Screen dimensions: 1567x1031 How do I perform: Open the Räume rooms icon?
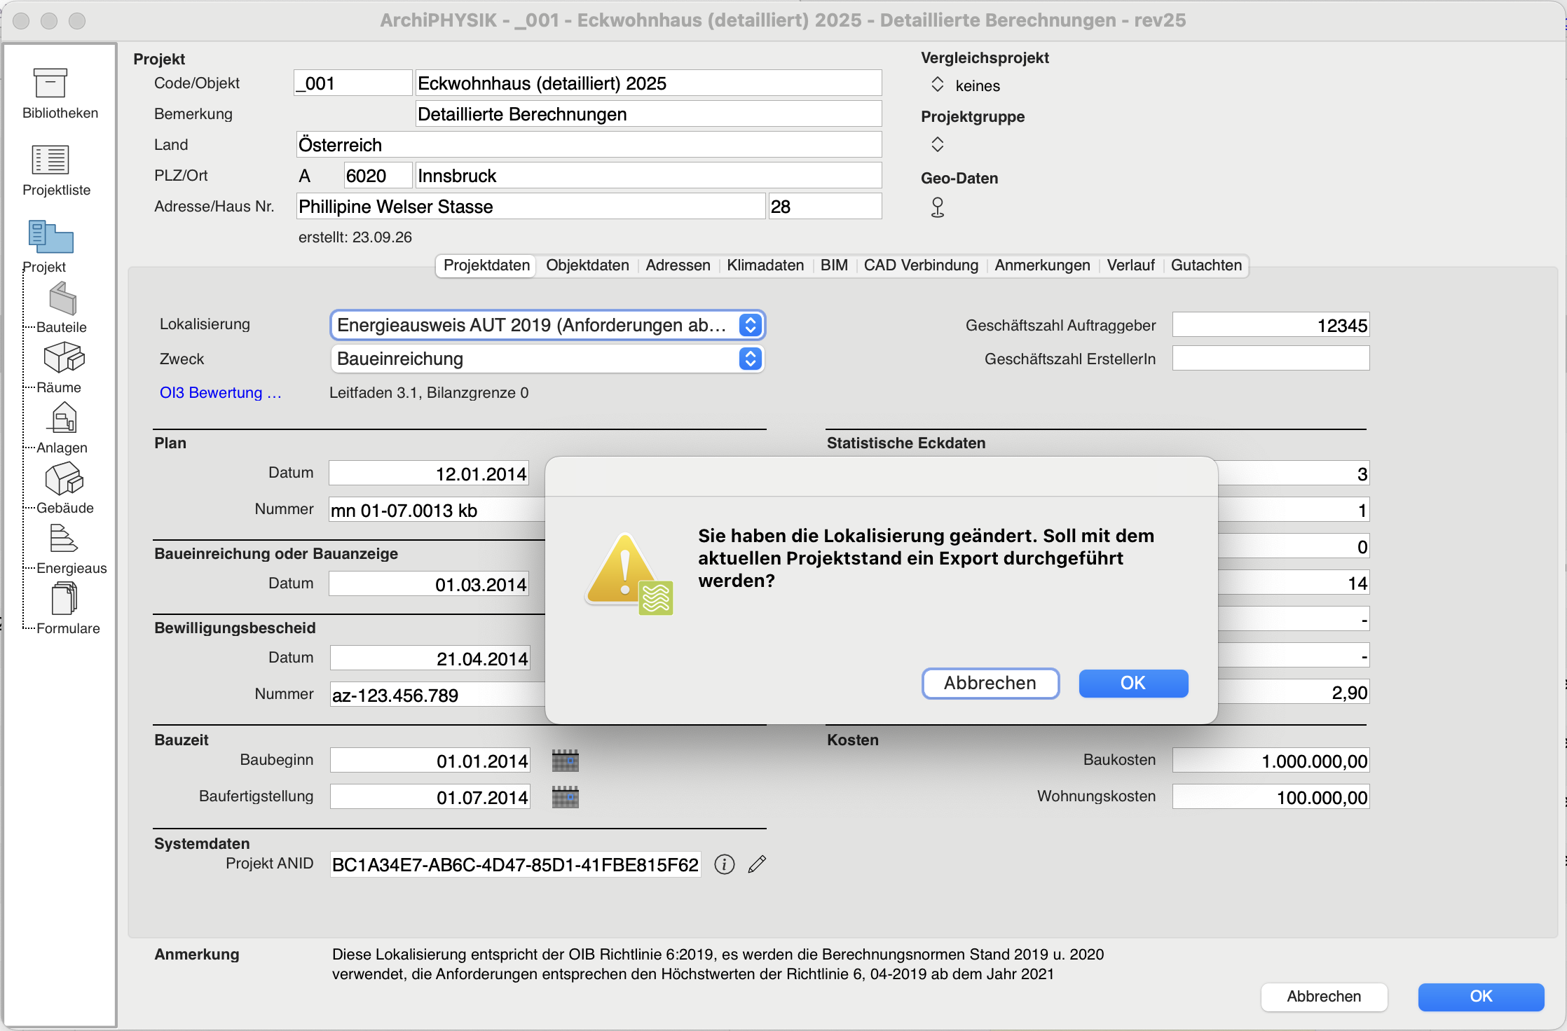[64, 358]
